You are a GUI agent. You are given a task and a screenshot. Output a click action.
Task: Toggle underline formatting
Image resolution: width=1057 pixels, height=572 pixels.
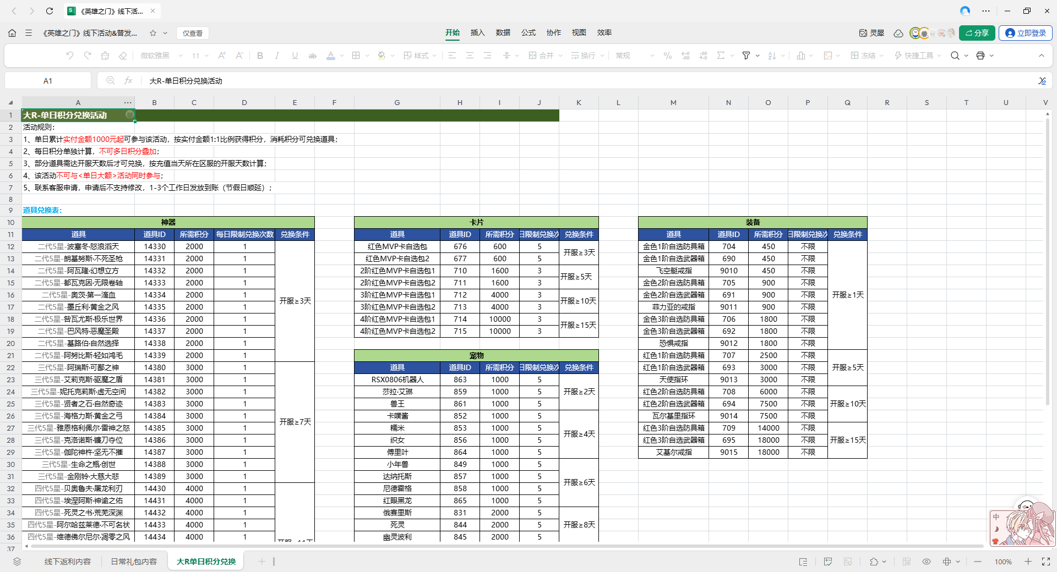coord(295,56)
